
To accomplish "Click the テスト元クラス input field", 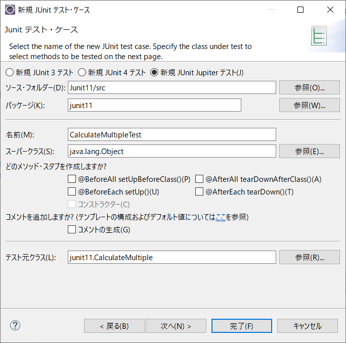I will (171, 257).
